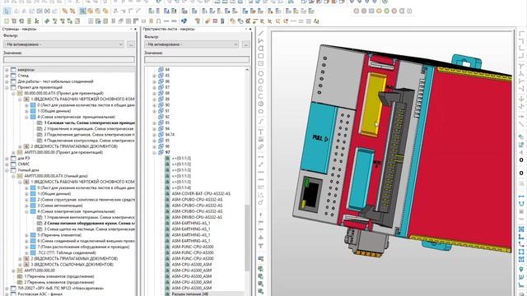Click the omega-shaped icon in third toolbar row

coord(158,21)
